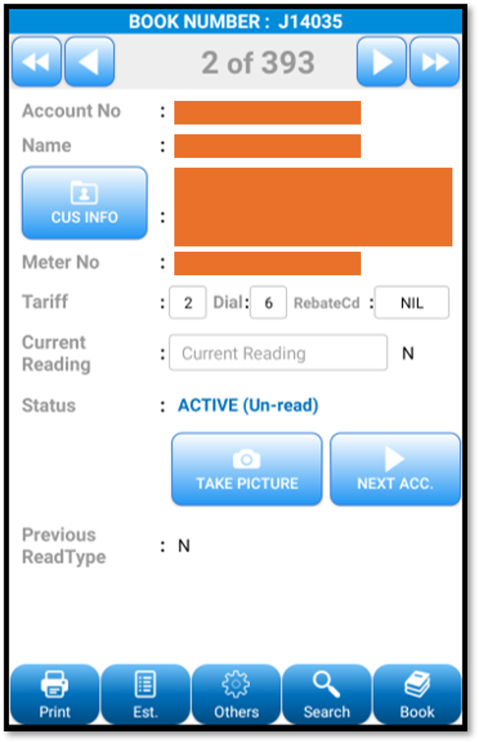Click ACTIVE (Un-read) status text
The height and width of the screenshot is (743, 479).
(x=248, y=405)
